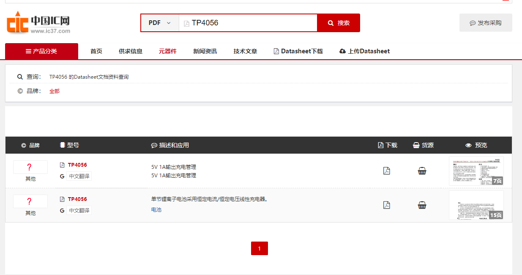Click the 下载 column header
522x275 pixels.
pos(388,145)
